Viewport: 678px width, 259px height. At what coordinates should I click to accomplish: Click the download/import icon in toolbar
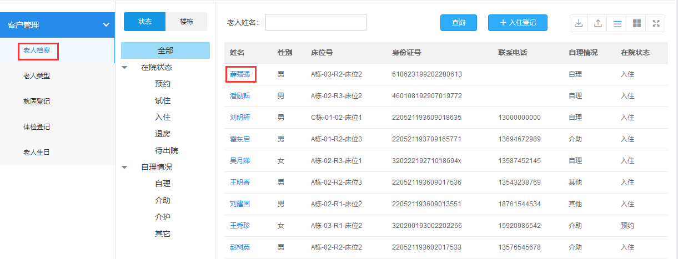[579, 23]
